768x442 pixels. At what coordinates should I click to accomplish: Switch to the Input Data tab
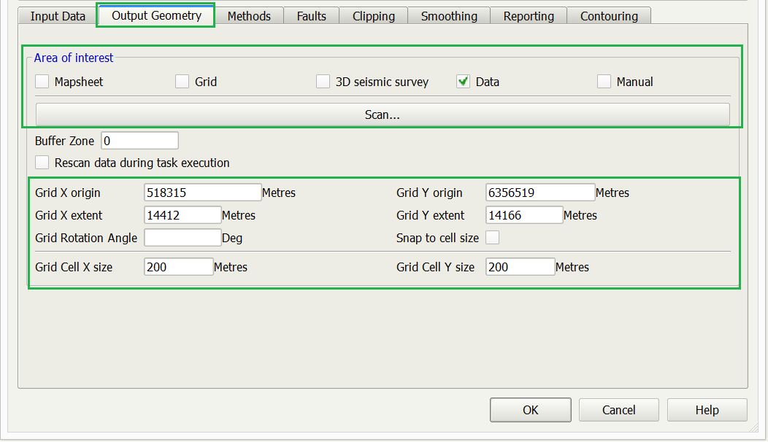[58, 16]
